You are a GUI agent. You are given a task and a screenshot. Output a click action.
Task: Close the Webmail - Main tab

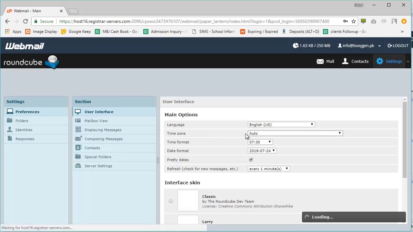click(61, 11)
